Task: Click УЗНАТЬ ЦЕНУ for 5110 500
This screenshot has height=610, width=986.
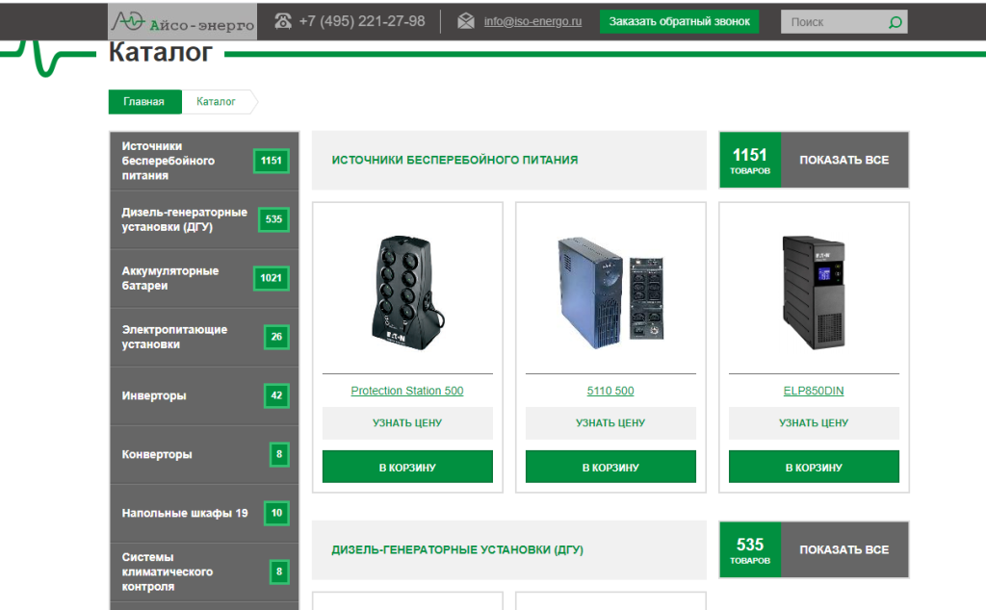Action: point(610,423)
